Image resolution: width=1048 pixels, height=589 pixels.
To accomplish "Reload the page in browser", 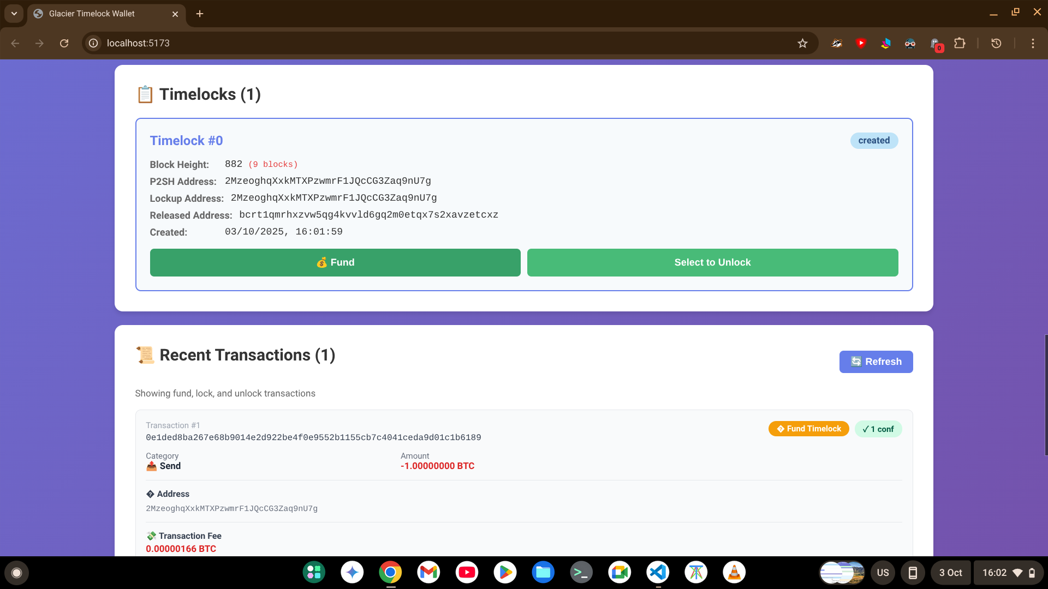I will 64,43.
